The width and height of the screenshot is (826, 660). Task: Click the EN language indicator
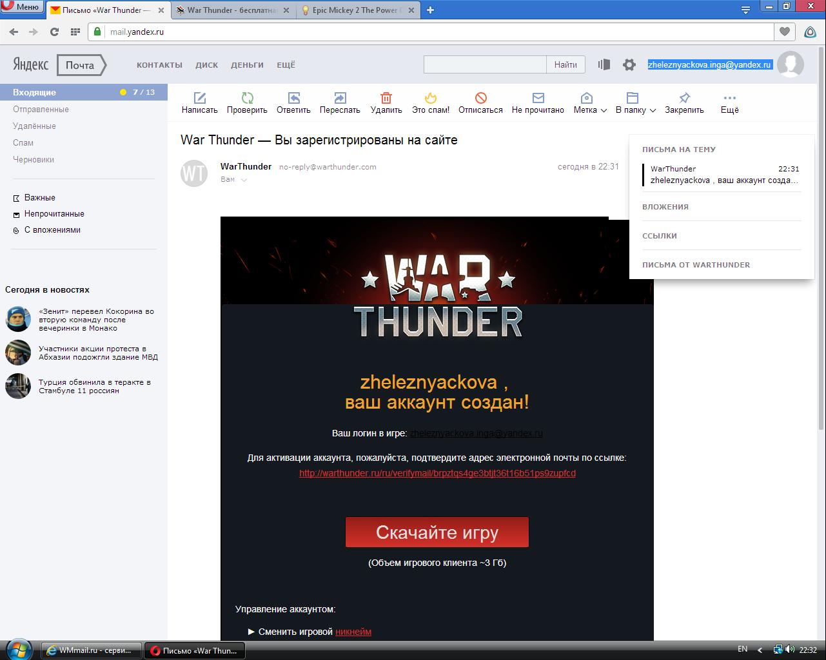(x=742, y=650)
